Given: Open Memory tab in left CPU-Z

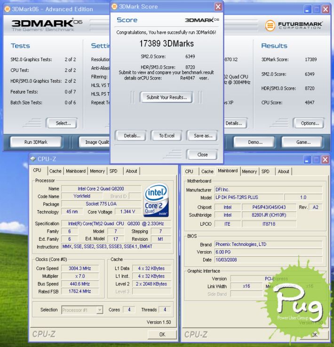Looking at the screenshot, I should click(97, 171).
